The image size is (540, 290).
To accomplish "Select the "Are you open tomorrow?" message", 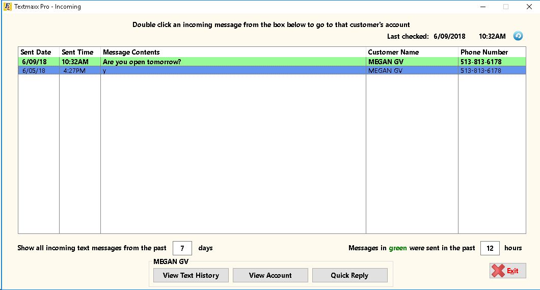I will point(142,62).
